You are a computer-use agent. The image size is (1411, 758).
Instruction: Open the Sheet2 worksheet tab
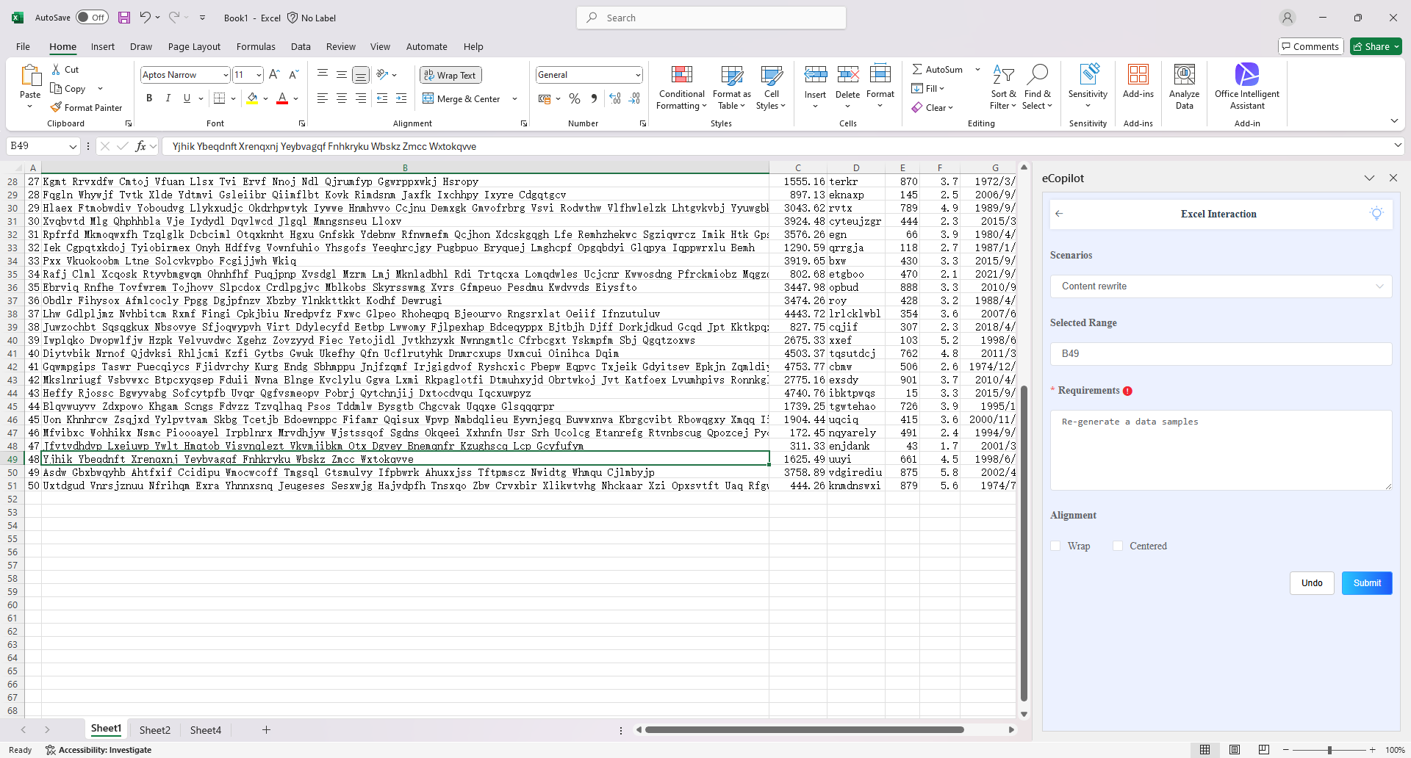tap(154, 729)
